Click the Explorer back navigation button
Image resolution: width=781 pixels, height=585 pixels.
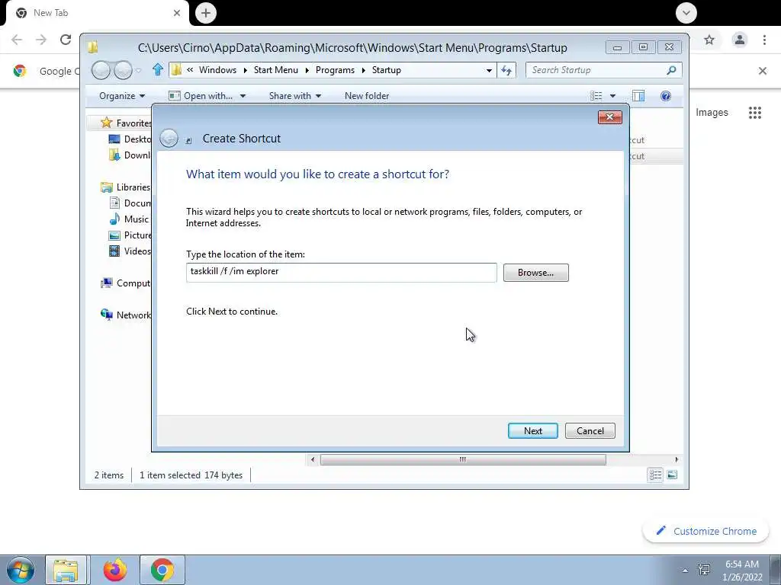[x=101, y=70]
